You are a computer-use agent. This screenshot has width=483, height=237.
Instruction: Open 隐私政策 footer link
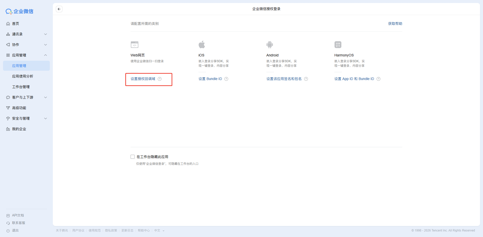[x=111, y=230]
